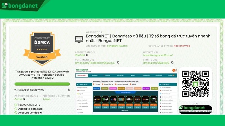The height and width of the screenshot is (126, 225).
Task: Click the bongdanet logo in top-left header
Action: click(20, 5)
